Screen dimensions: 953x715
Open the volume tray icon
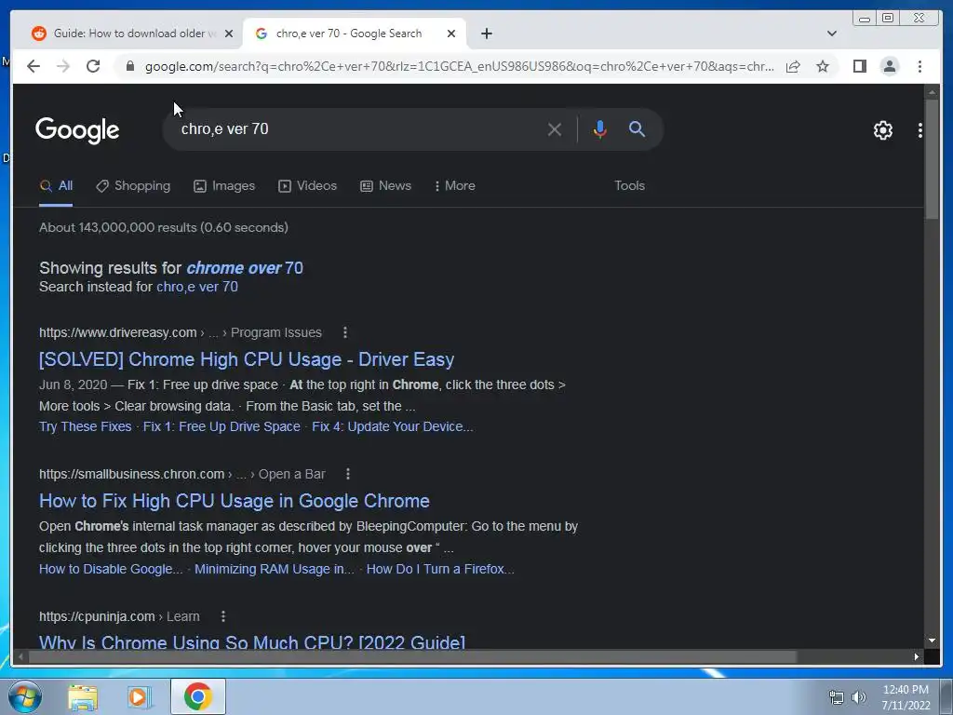click(x=858, y=697)
